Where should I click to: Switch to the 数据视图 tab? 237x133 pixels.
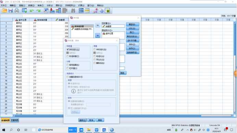(x=5, y=120)
